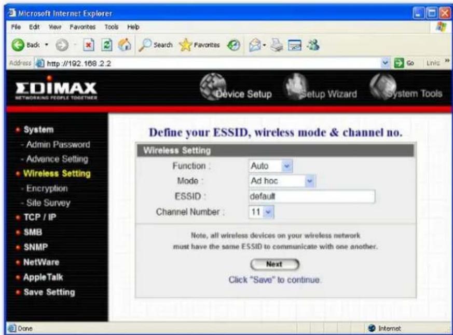Open the File menu

coord(16,27)
